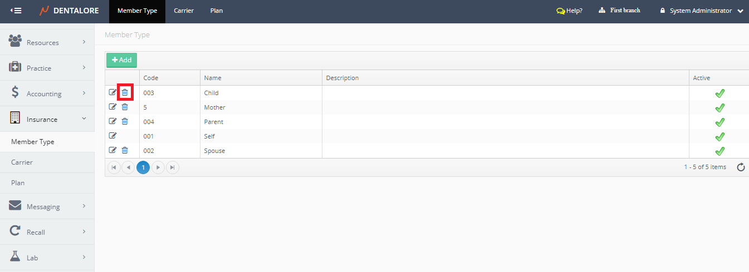The width and height of the screenshot is (749, 272).
Task: Open the First branch selector
Action: click(x=619, y=11)
